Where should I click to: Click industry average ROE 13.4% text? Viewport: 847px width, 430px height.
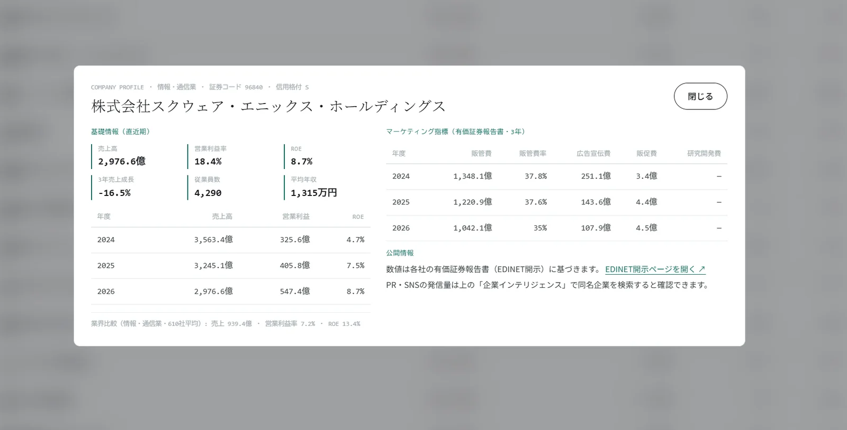(344, 324)
